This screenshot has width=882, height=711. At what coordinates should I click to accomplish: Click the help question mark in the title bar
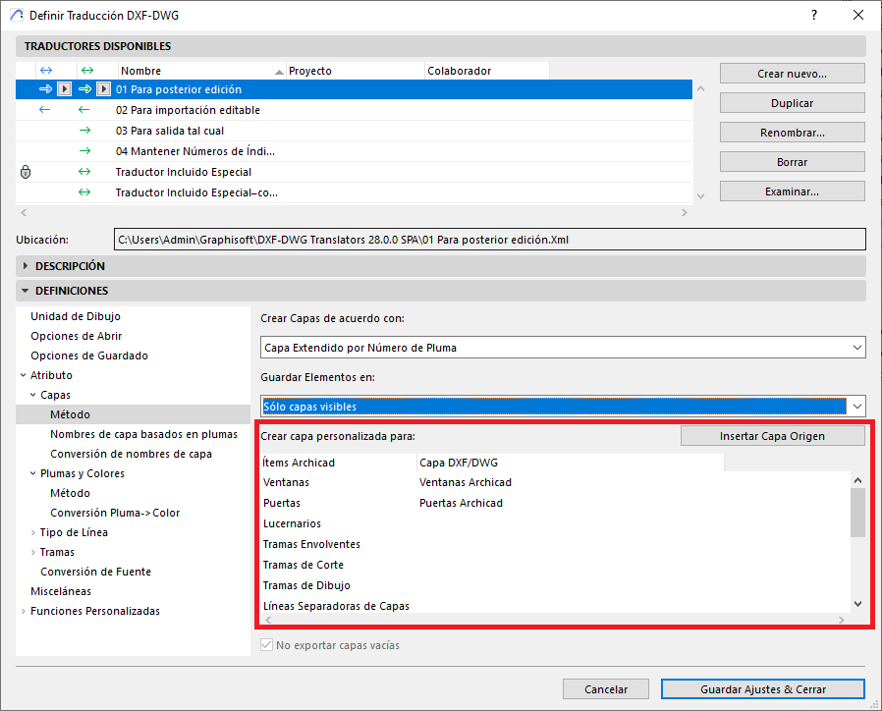coord(813,15)
